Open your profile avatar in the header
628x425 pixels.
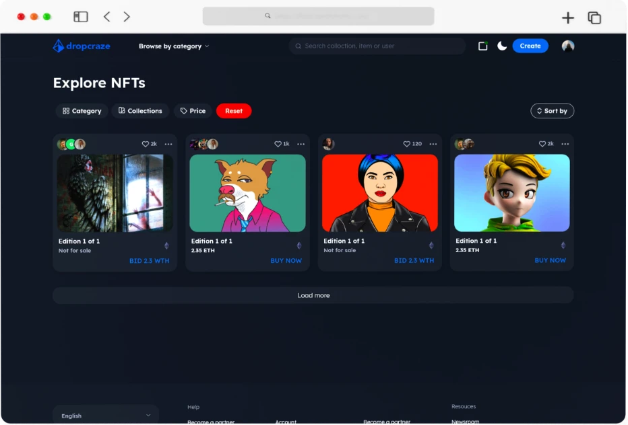pos(567,46)
